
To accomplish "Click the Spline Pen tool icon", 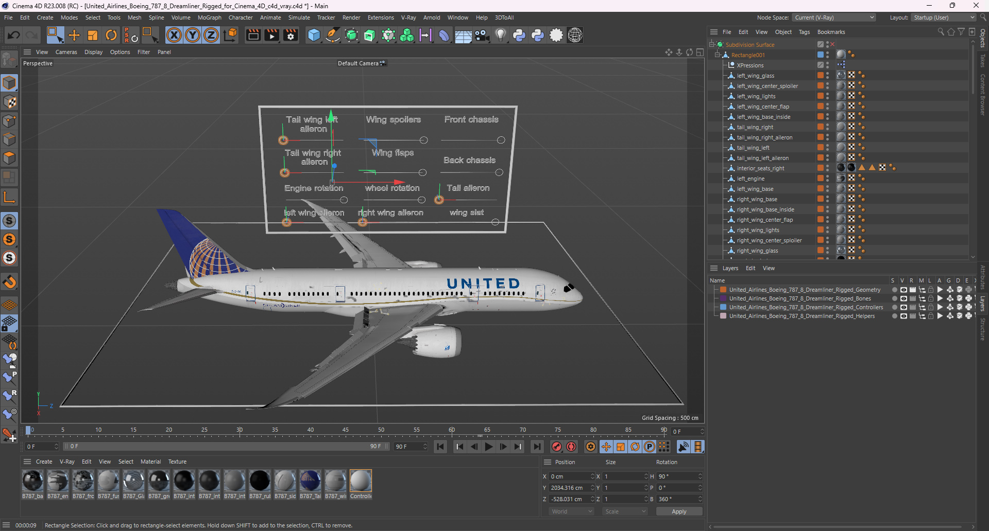I will tap(333, 35).
